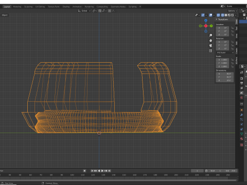Click the blue Z axis gizmo ball
This screenshot has width=247, height=185.
(x=206, y=21)
